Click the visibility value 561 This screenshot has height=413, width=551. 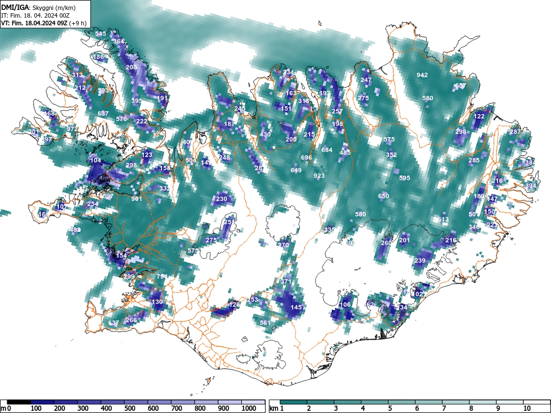(x=265, y=323)
